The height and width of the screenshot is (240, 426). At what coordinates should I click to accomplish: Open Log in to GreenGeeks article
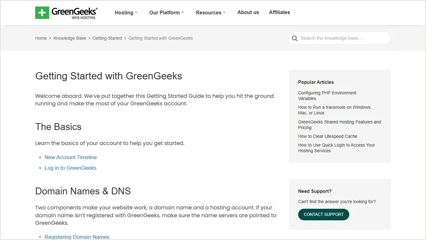click(70, 168)
